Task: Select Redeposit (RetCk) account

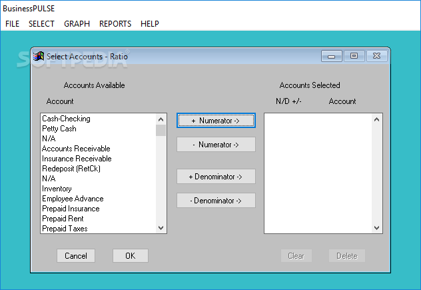Action: [99, 169]
